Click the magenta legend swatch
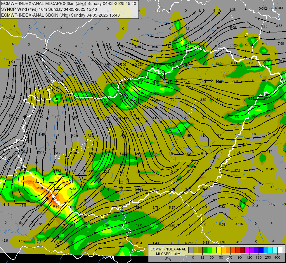Viewport: 286px width, 263px height. click(247, 250)
